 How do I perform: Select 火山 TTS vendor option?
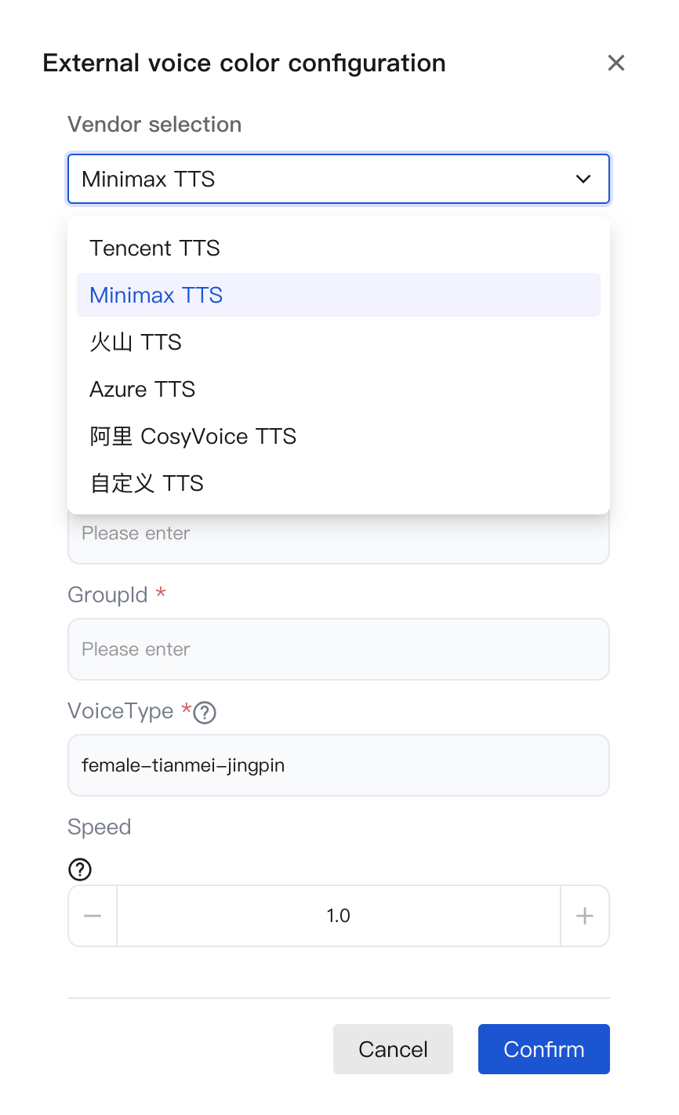(x=136, y=343)
